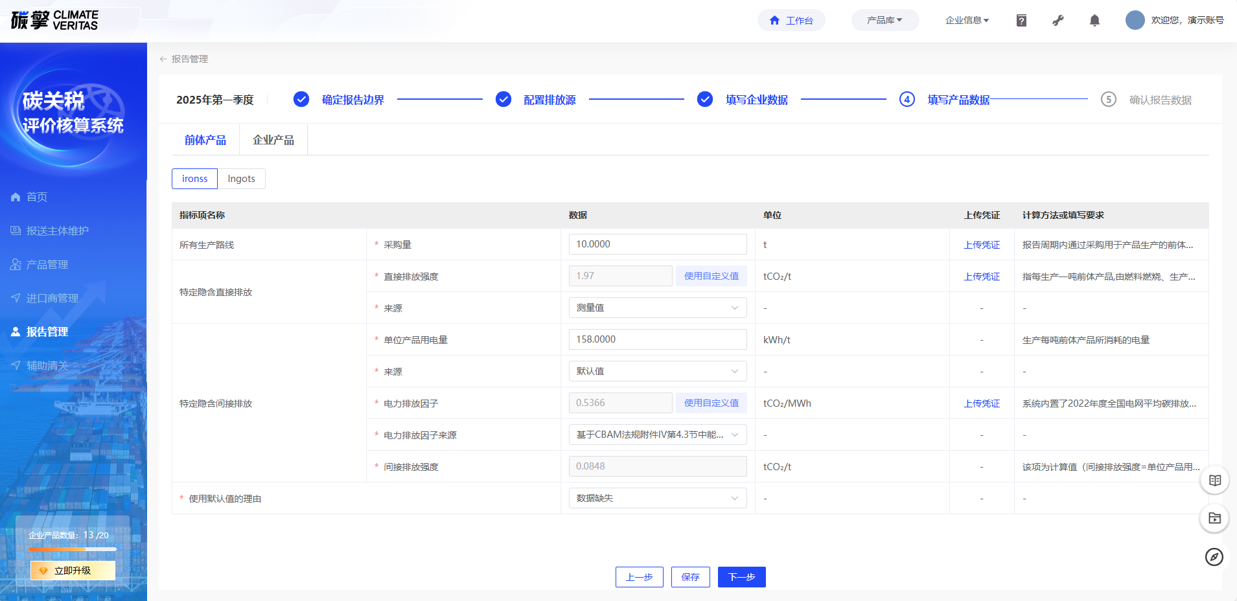Screen dimensions: 1237x601
Task: Toggle 使用自定义值 for 直接排放强度
Action: coord(711,276)
